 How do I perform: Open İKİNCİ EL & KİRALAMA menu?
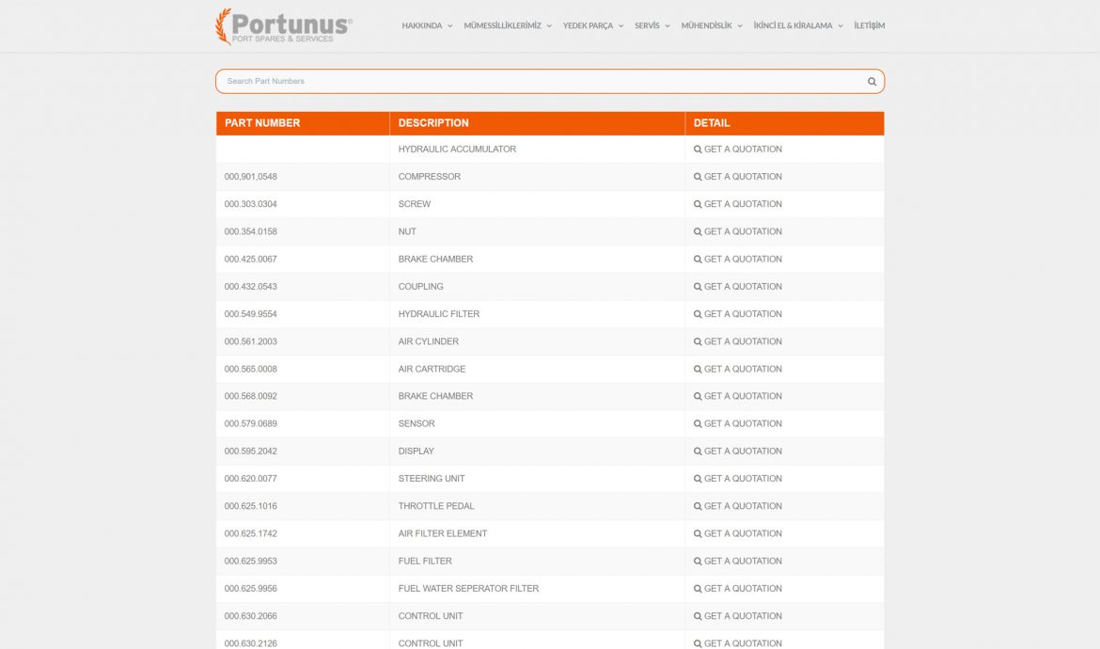tap(797, 26)
